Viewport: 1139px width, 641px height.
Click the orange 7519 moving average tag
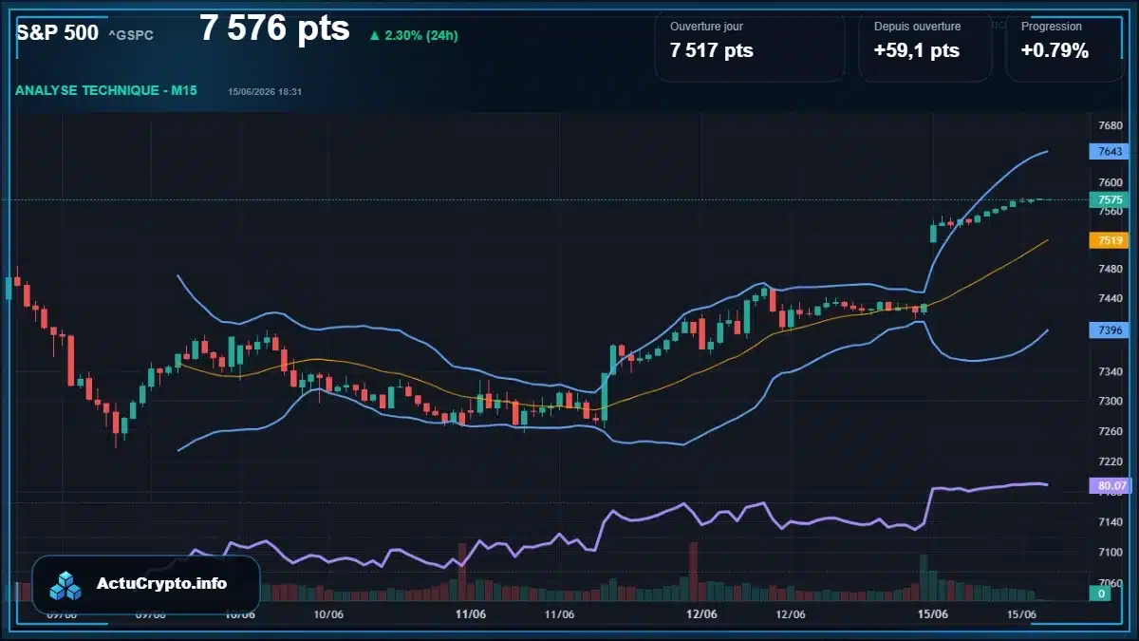pyautogui.click(x=1110, y=240)
